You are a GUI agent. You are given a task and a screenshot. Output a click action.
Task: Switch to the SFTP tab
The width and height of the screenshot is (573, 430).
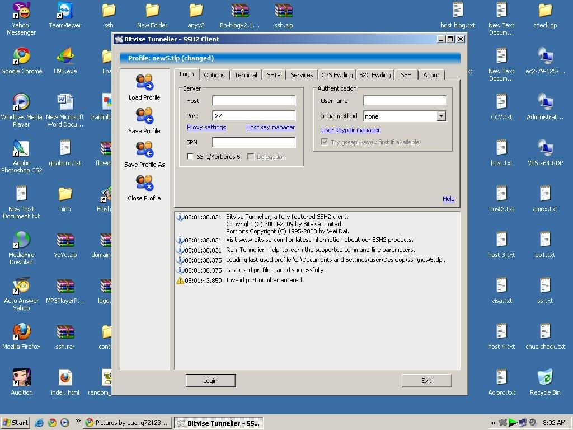point(274,75)
